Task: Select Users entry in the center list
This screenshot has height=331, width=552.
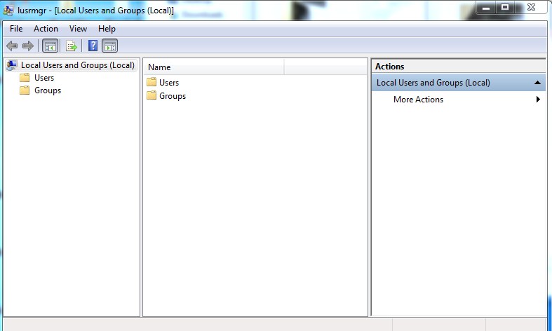Action: (x=169, y=82)
